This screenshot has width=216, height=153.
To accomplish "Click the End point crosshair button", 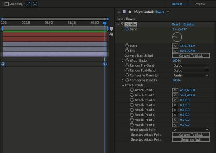I will click(x=175, y=51).
